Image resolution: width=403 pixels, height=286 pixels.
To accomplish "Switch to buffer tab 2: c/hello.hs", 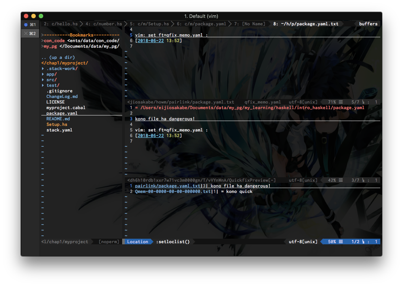I will 61,24.
